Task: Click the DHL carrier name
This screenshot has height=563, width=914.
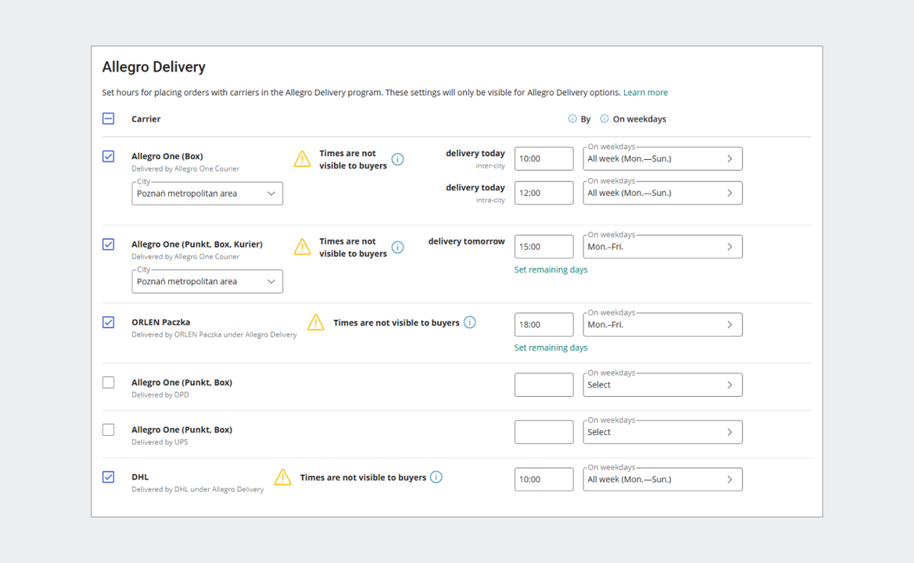Action: (140, 477)
